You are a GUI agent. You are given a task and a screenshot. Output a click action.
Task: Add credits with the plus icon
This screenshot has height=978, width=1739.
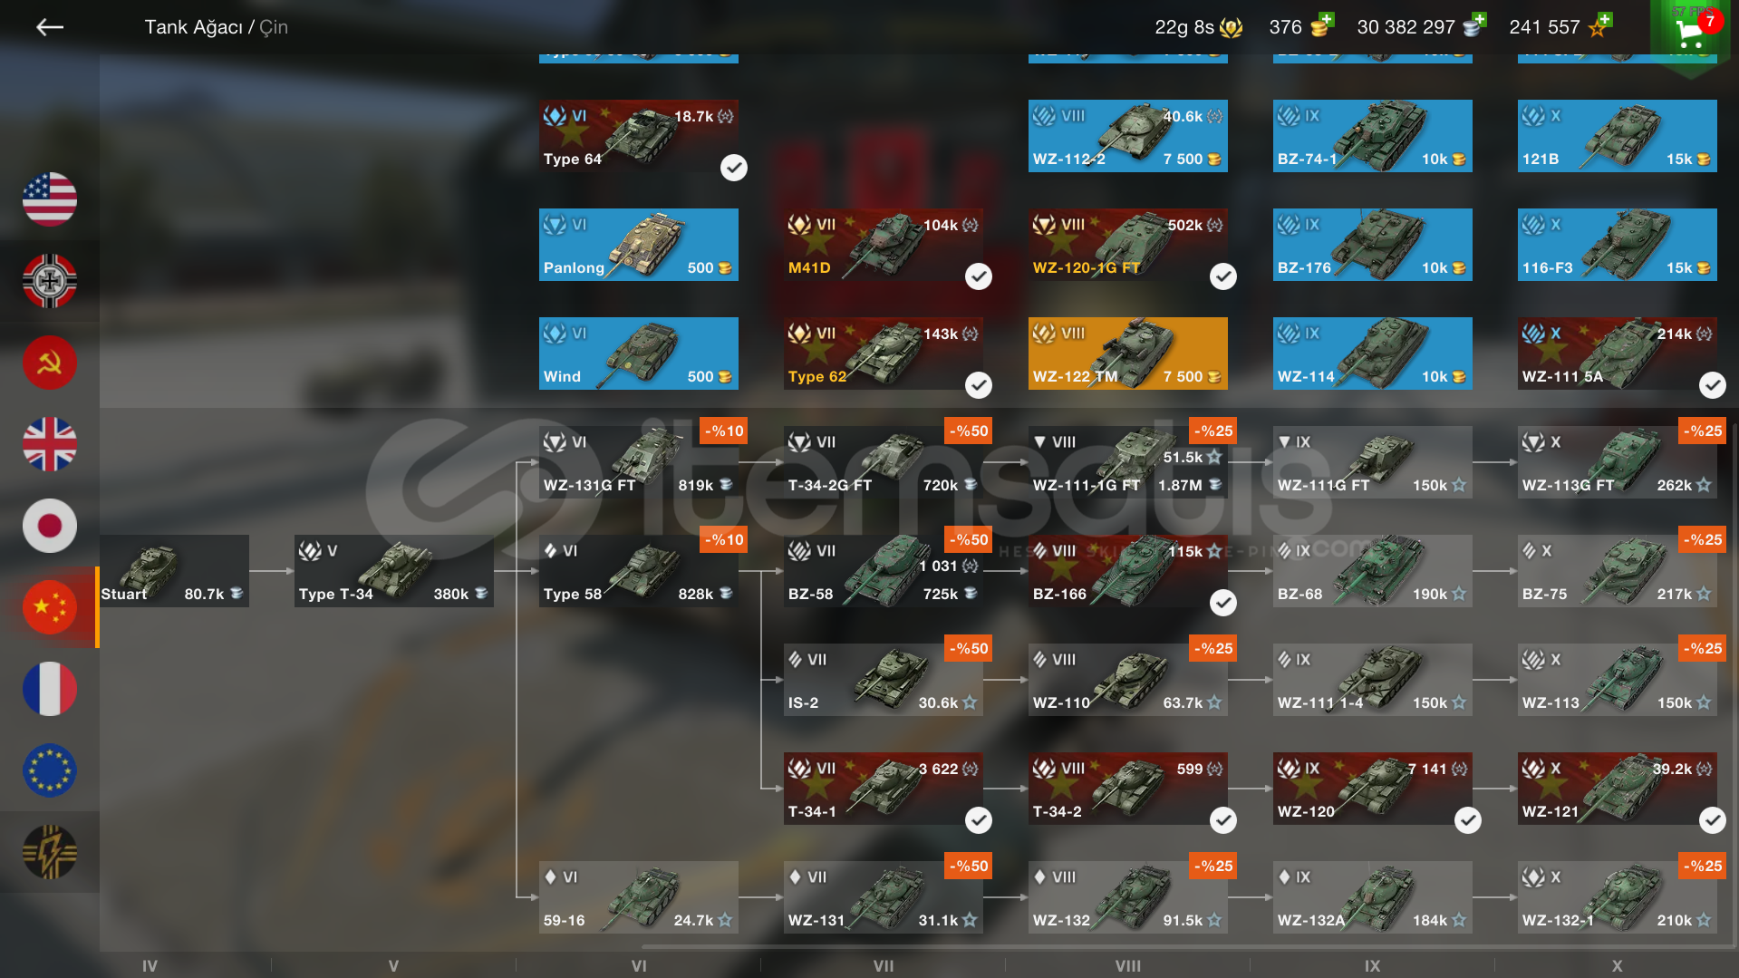click(x=1479, y=19)
